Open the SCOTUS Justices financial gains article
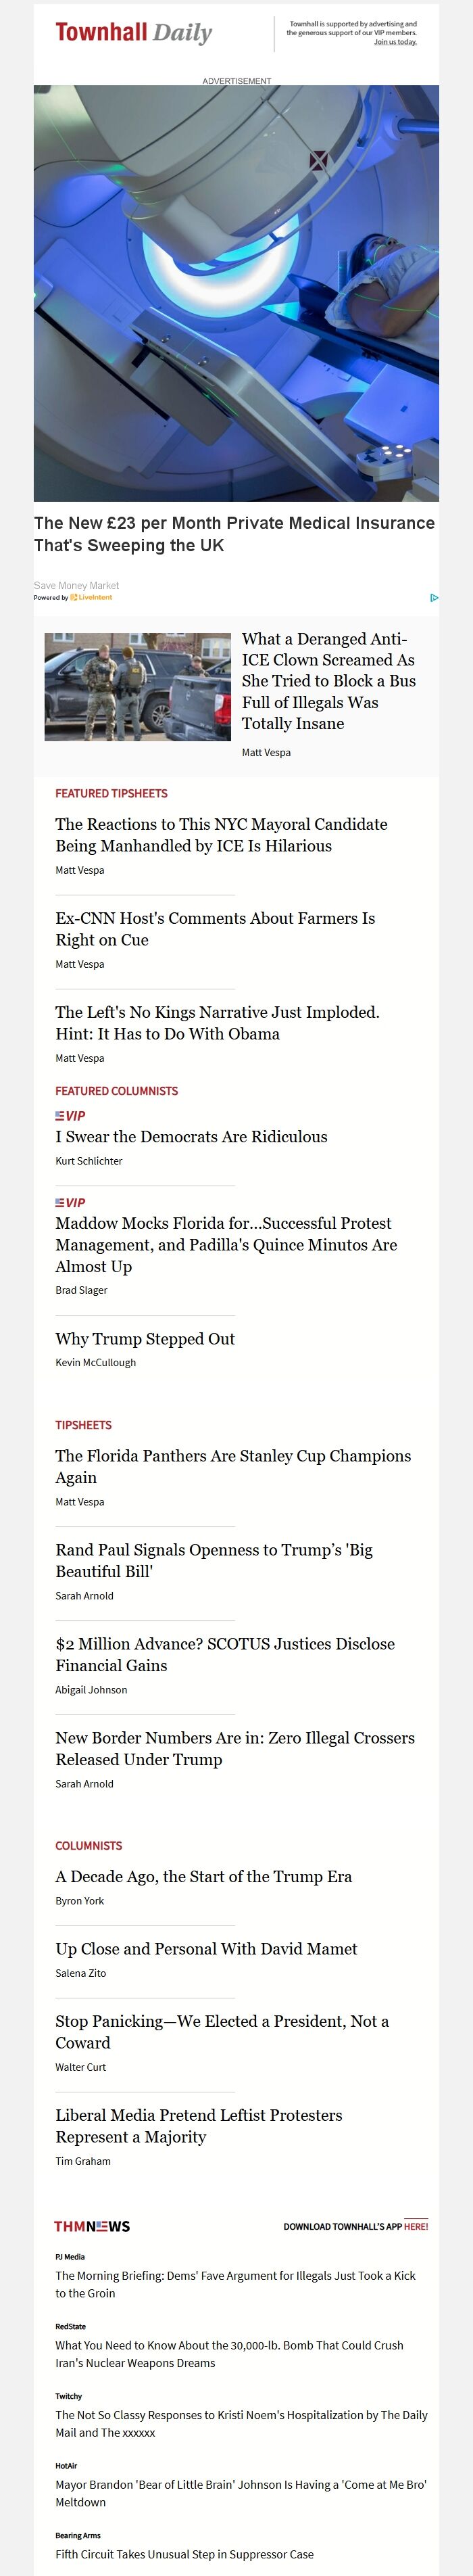This screenshot has width=473, height=2576. coord(225,1655)
